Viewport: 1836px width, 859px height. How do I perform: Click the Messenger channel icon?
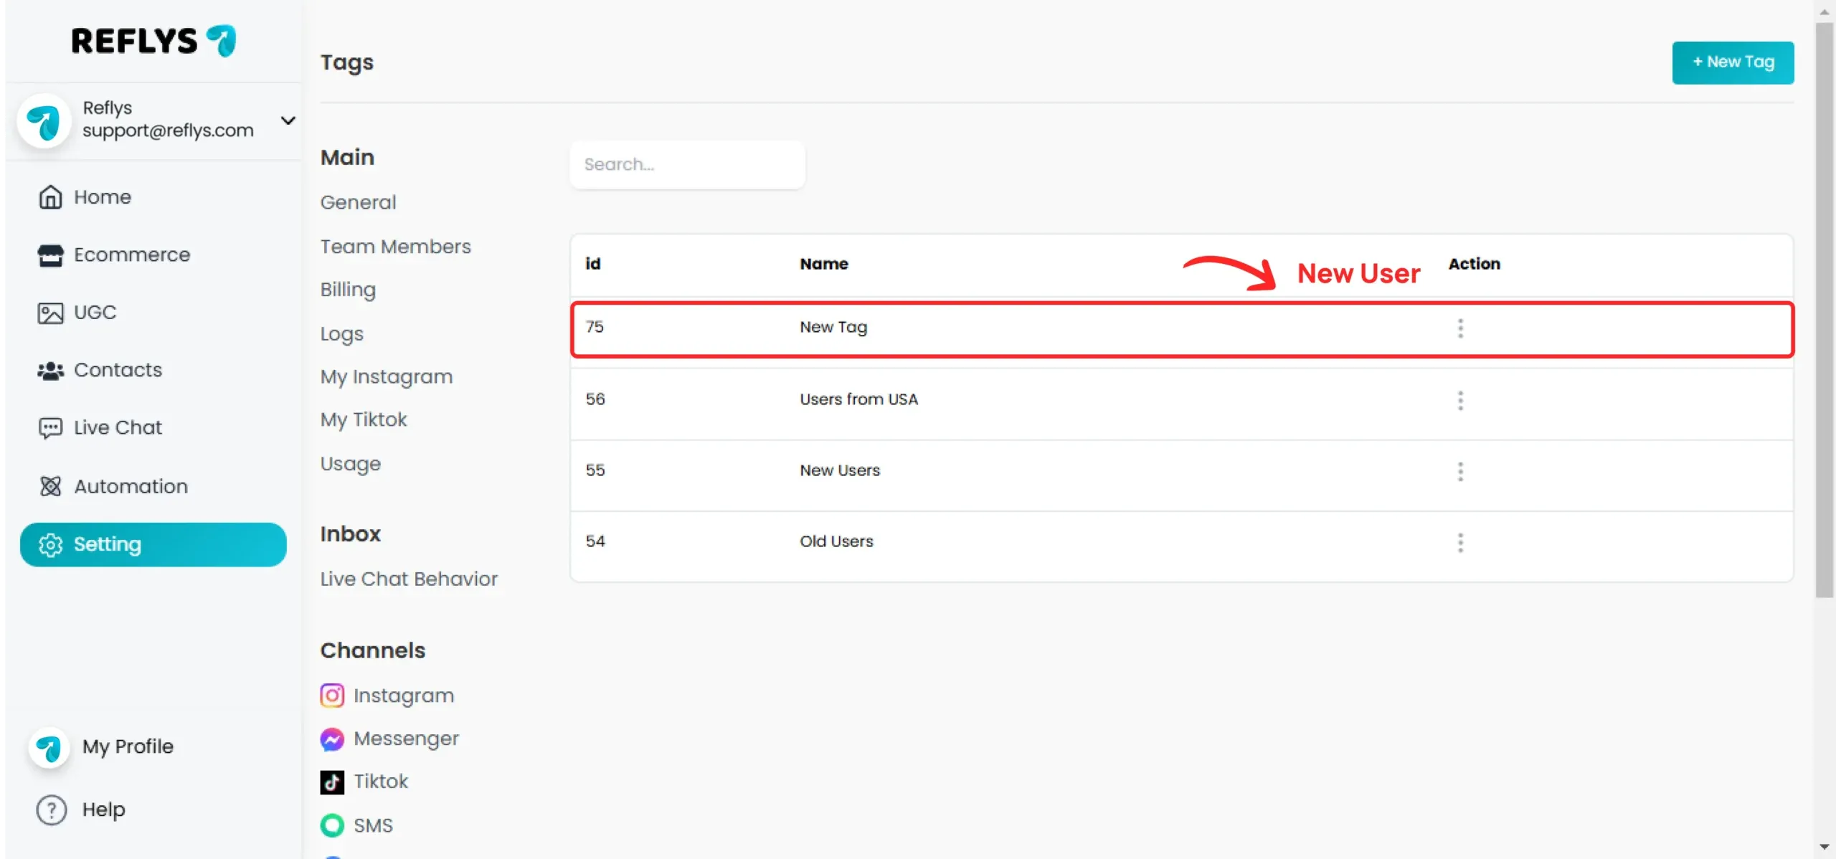332,739
